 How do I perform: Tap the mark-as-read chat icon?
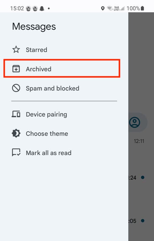tap(16, 152)
